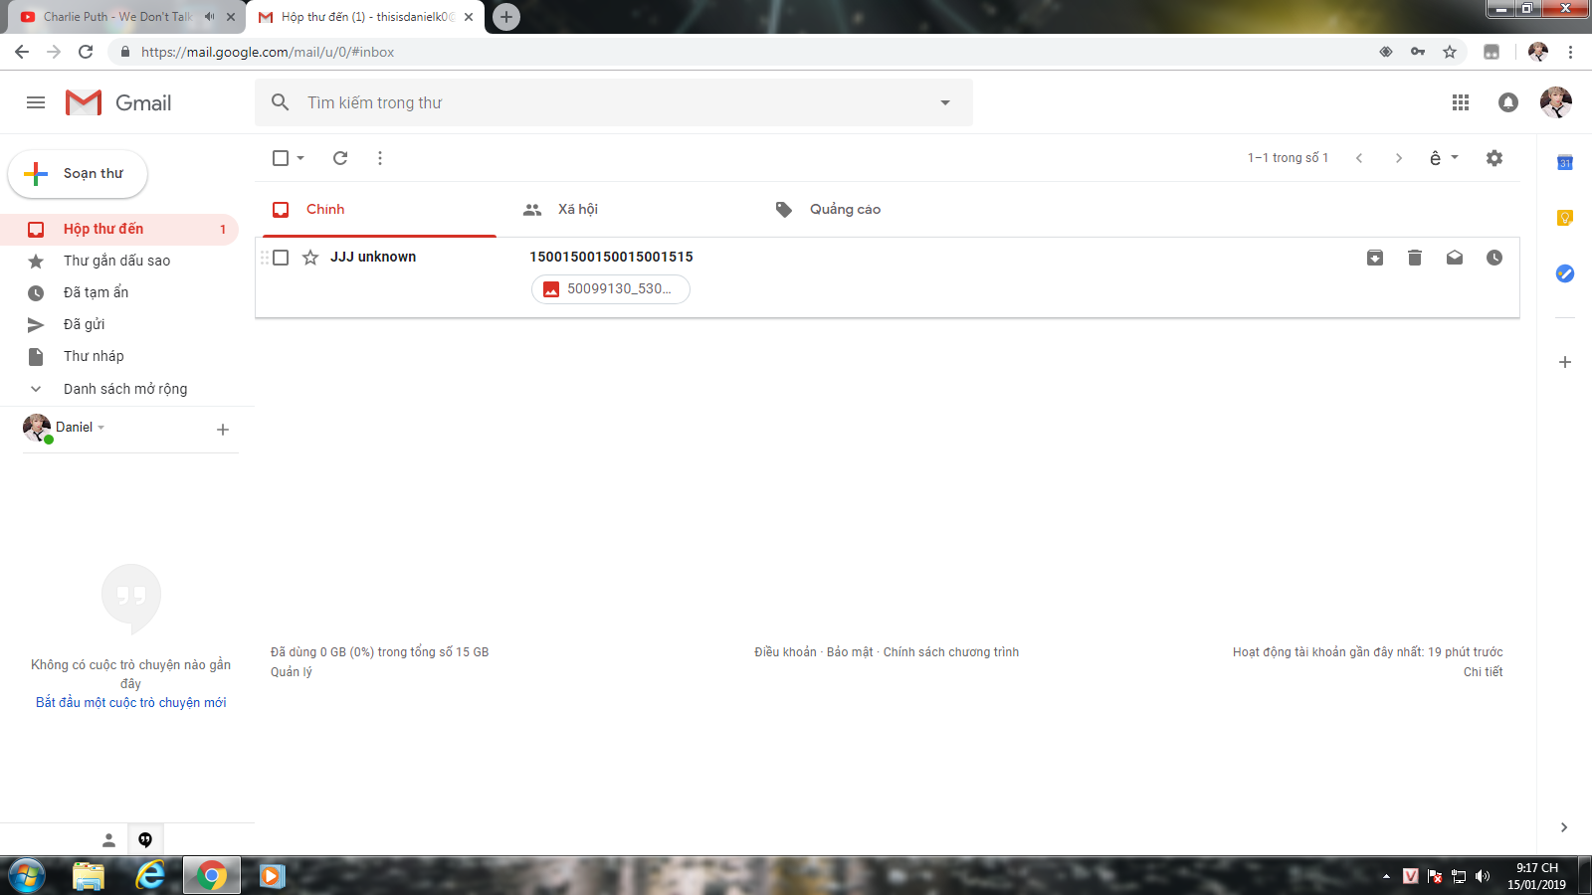Open Thư gắn dấu sao folder
The height and width of the screenshot is (895, 1592).
click(119, 262)
